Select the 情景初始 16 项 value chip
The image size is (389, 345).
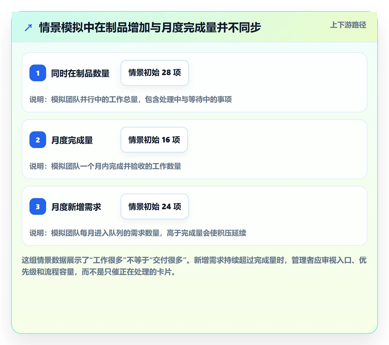(154, 140)
